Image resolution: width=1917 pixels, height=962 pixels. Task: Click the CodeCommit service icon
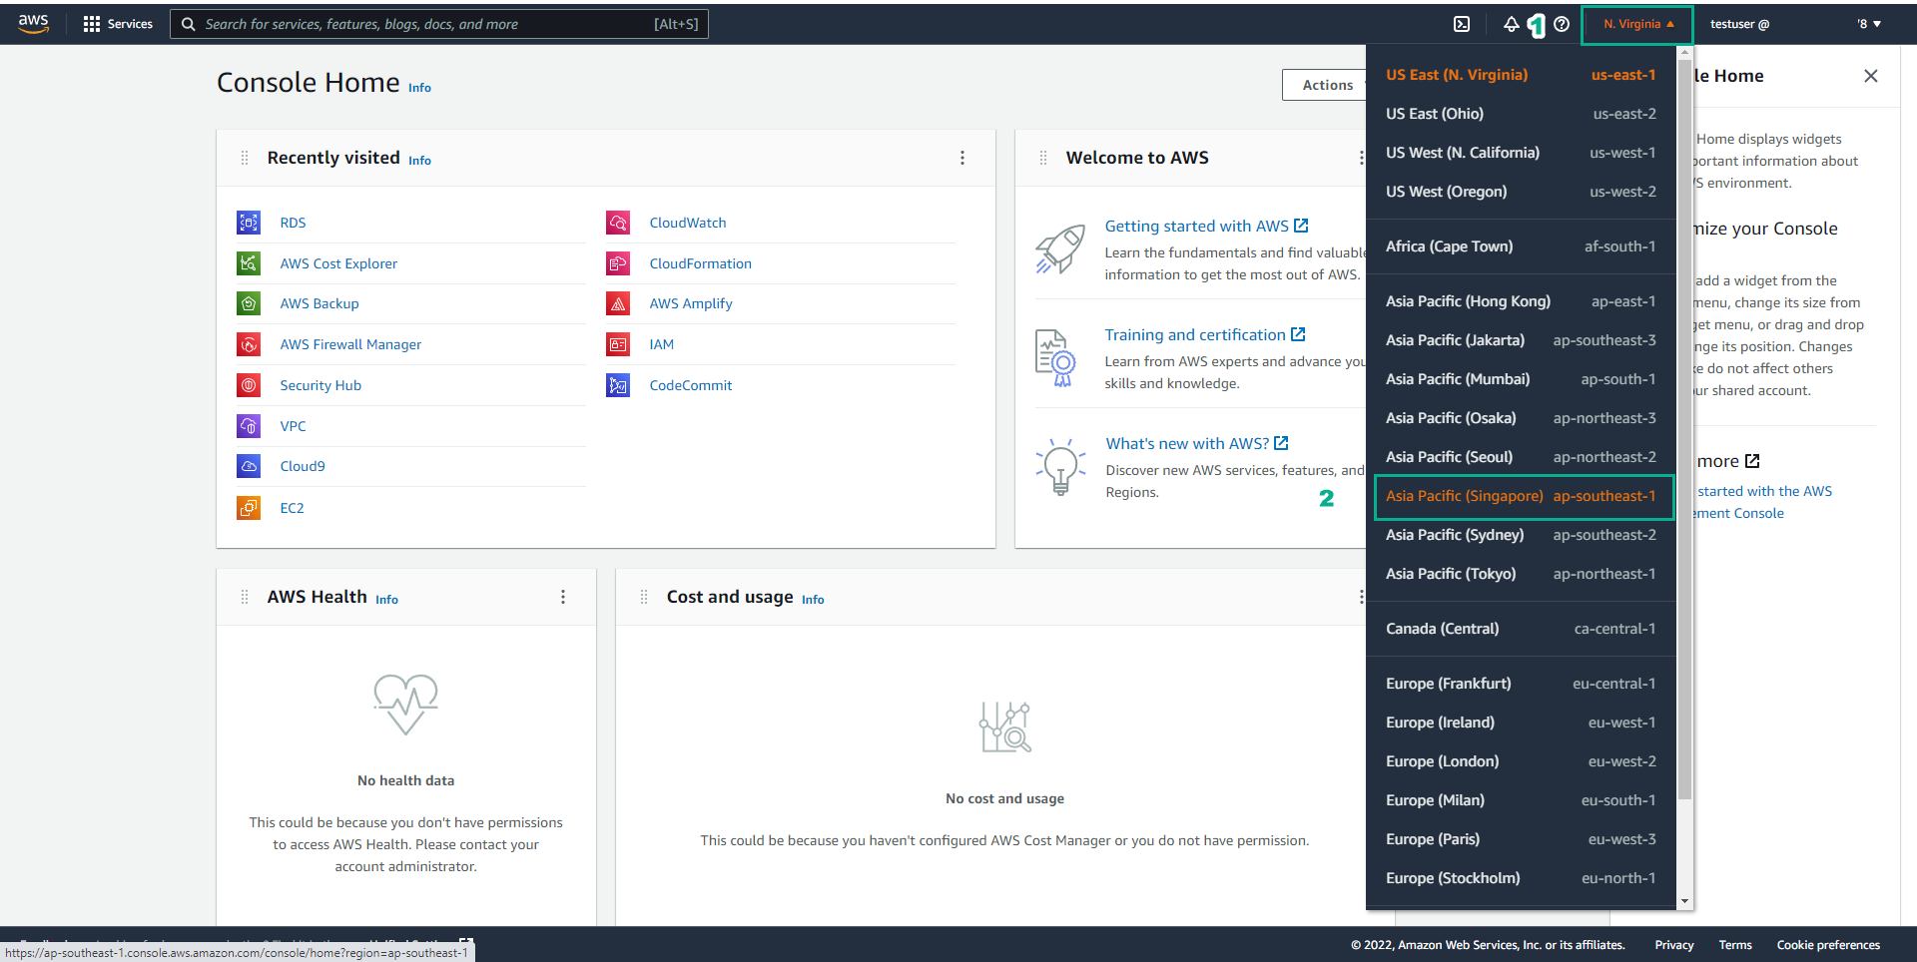point(618,385)
